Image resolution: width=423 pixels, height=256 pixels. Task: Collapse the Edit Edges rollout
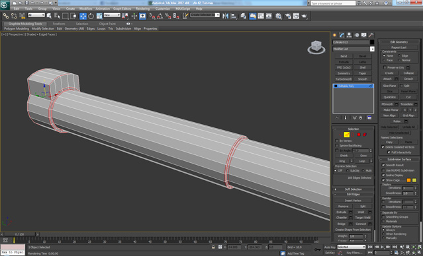[353, 195]
